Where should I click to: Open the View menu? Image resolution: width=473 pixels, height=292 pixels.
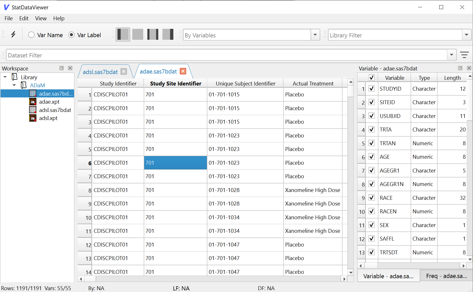click(x=41, y=18)
